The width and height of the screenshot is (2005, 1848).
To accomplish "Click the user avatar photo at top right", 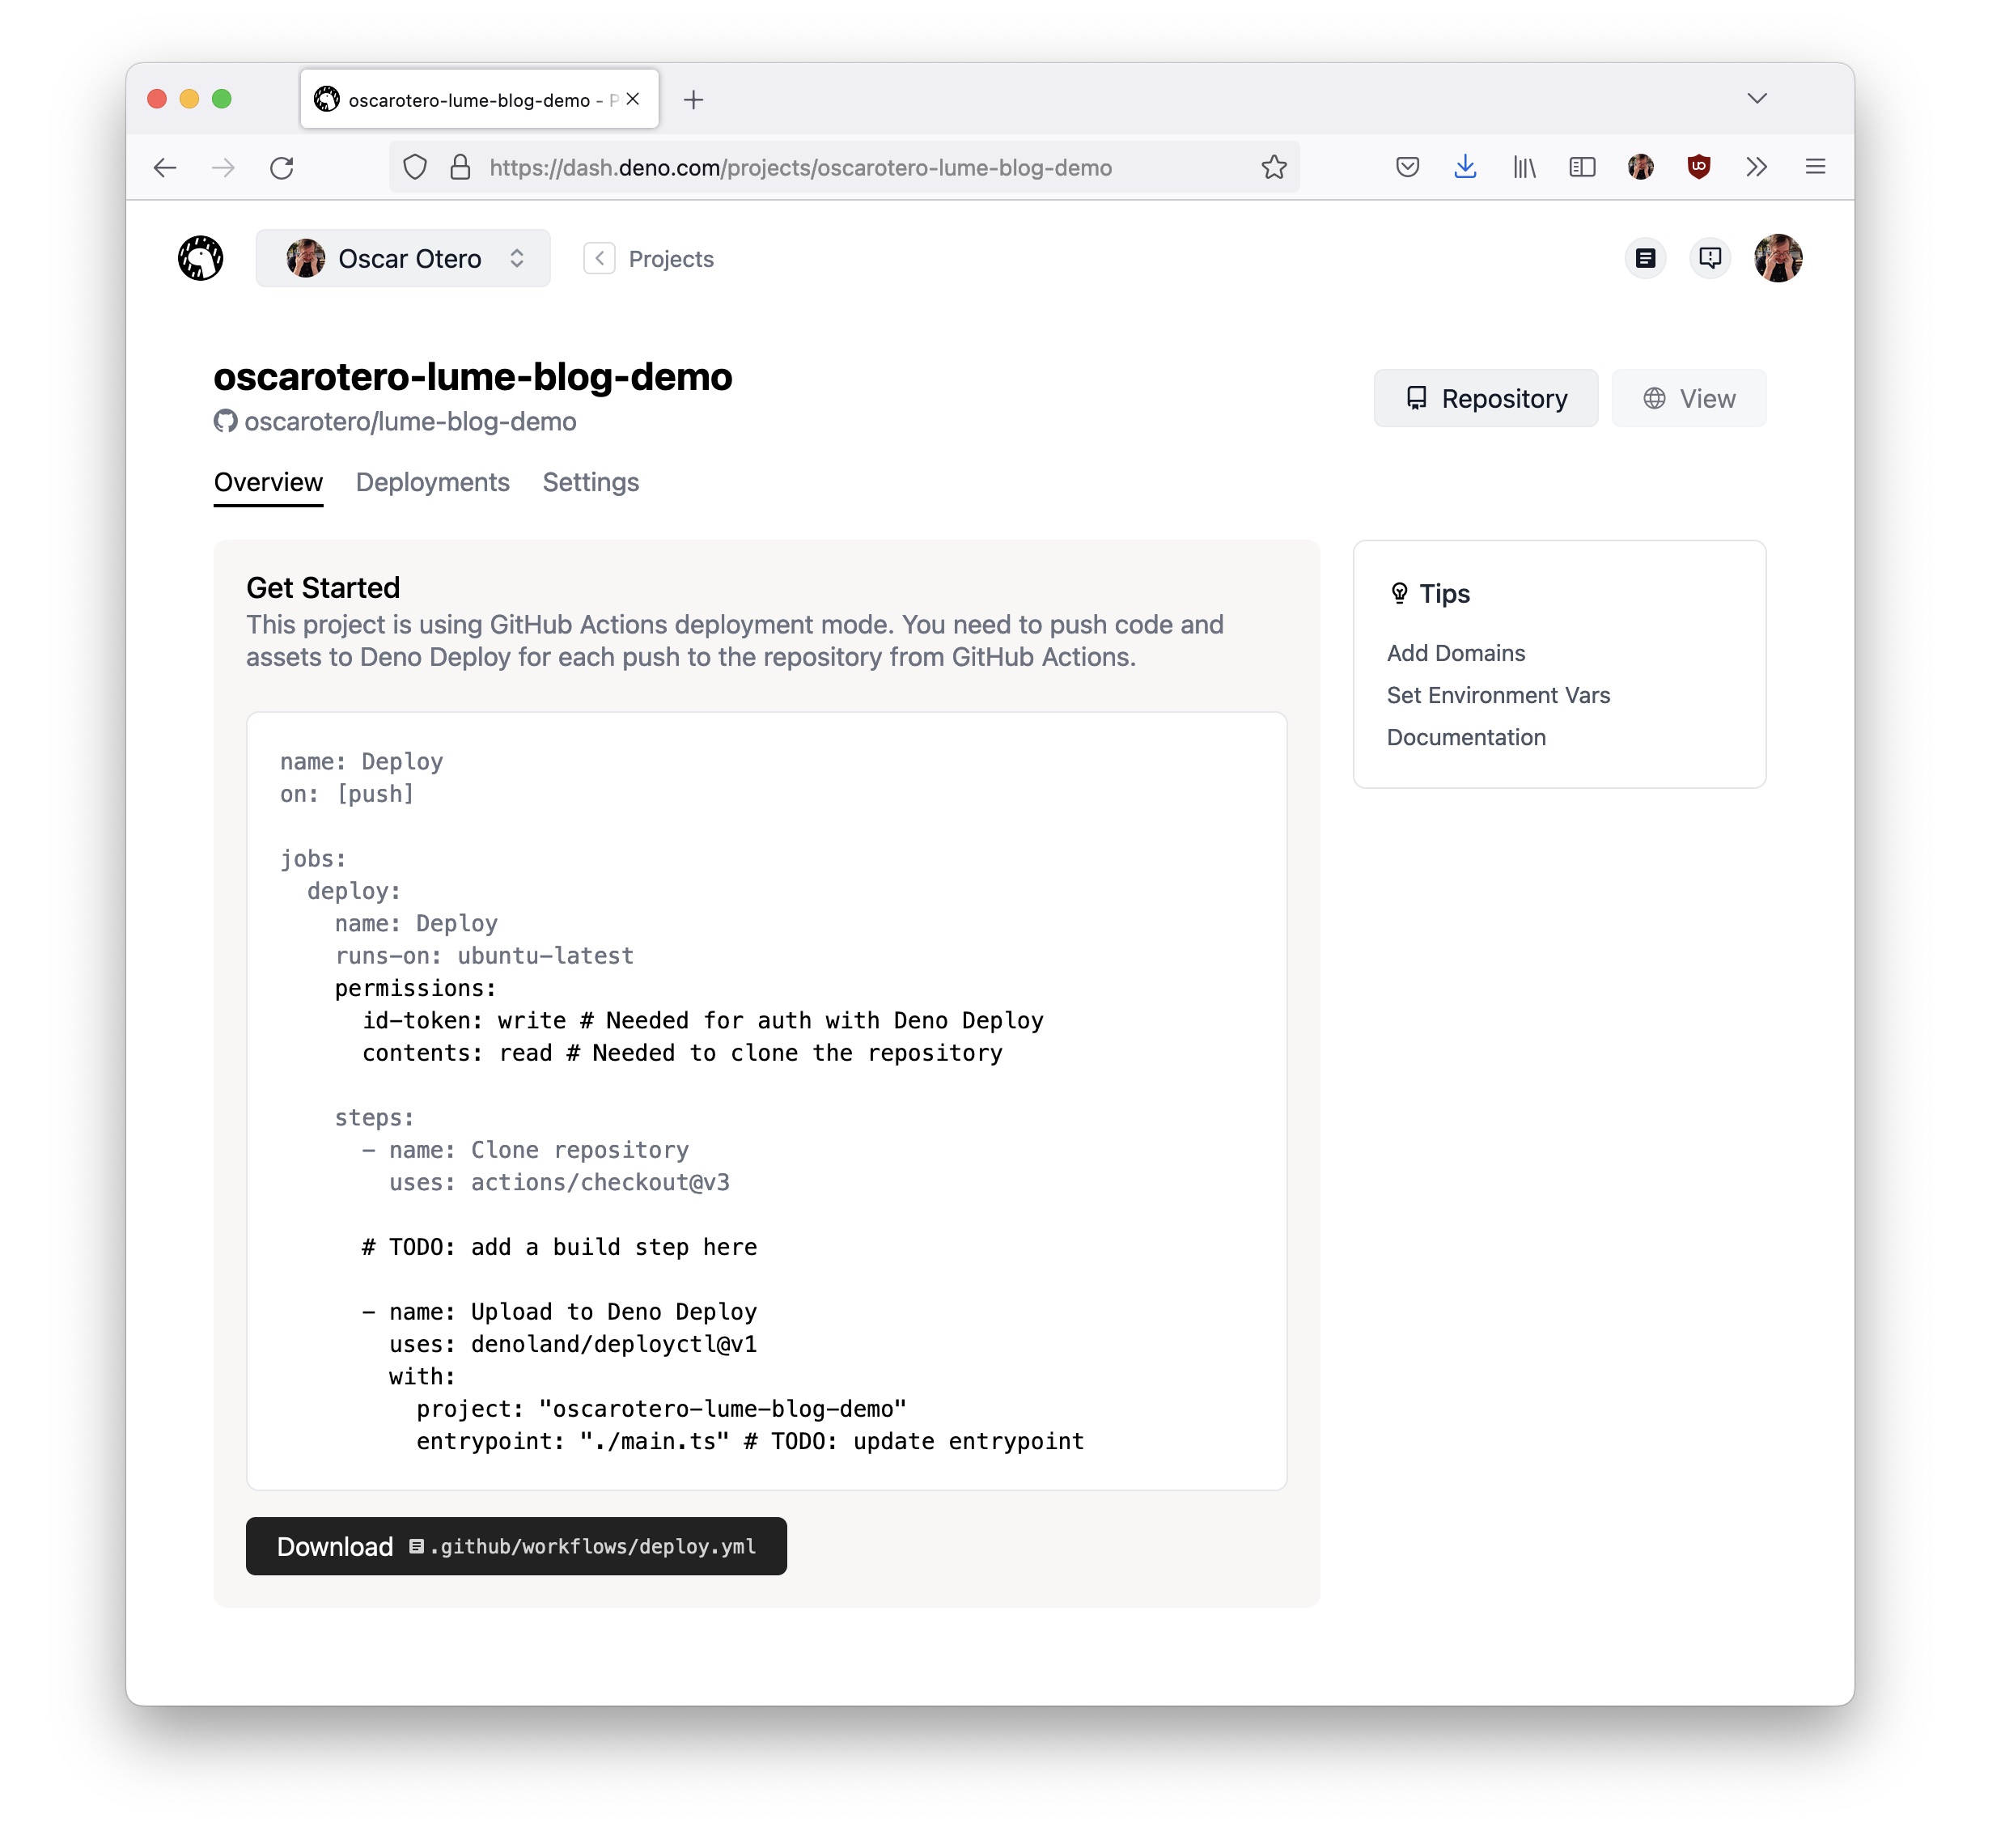I will (1778, 258).
